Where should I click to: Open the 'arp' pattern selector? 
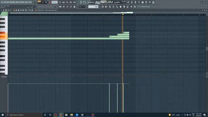[x=93, y=6]
